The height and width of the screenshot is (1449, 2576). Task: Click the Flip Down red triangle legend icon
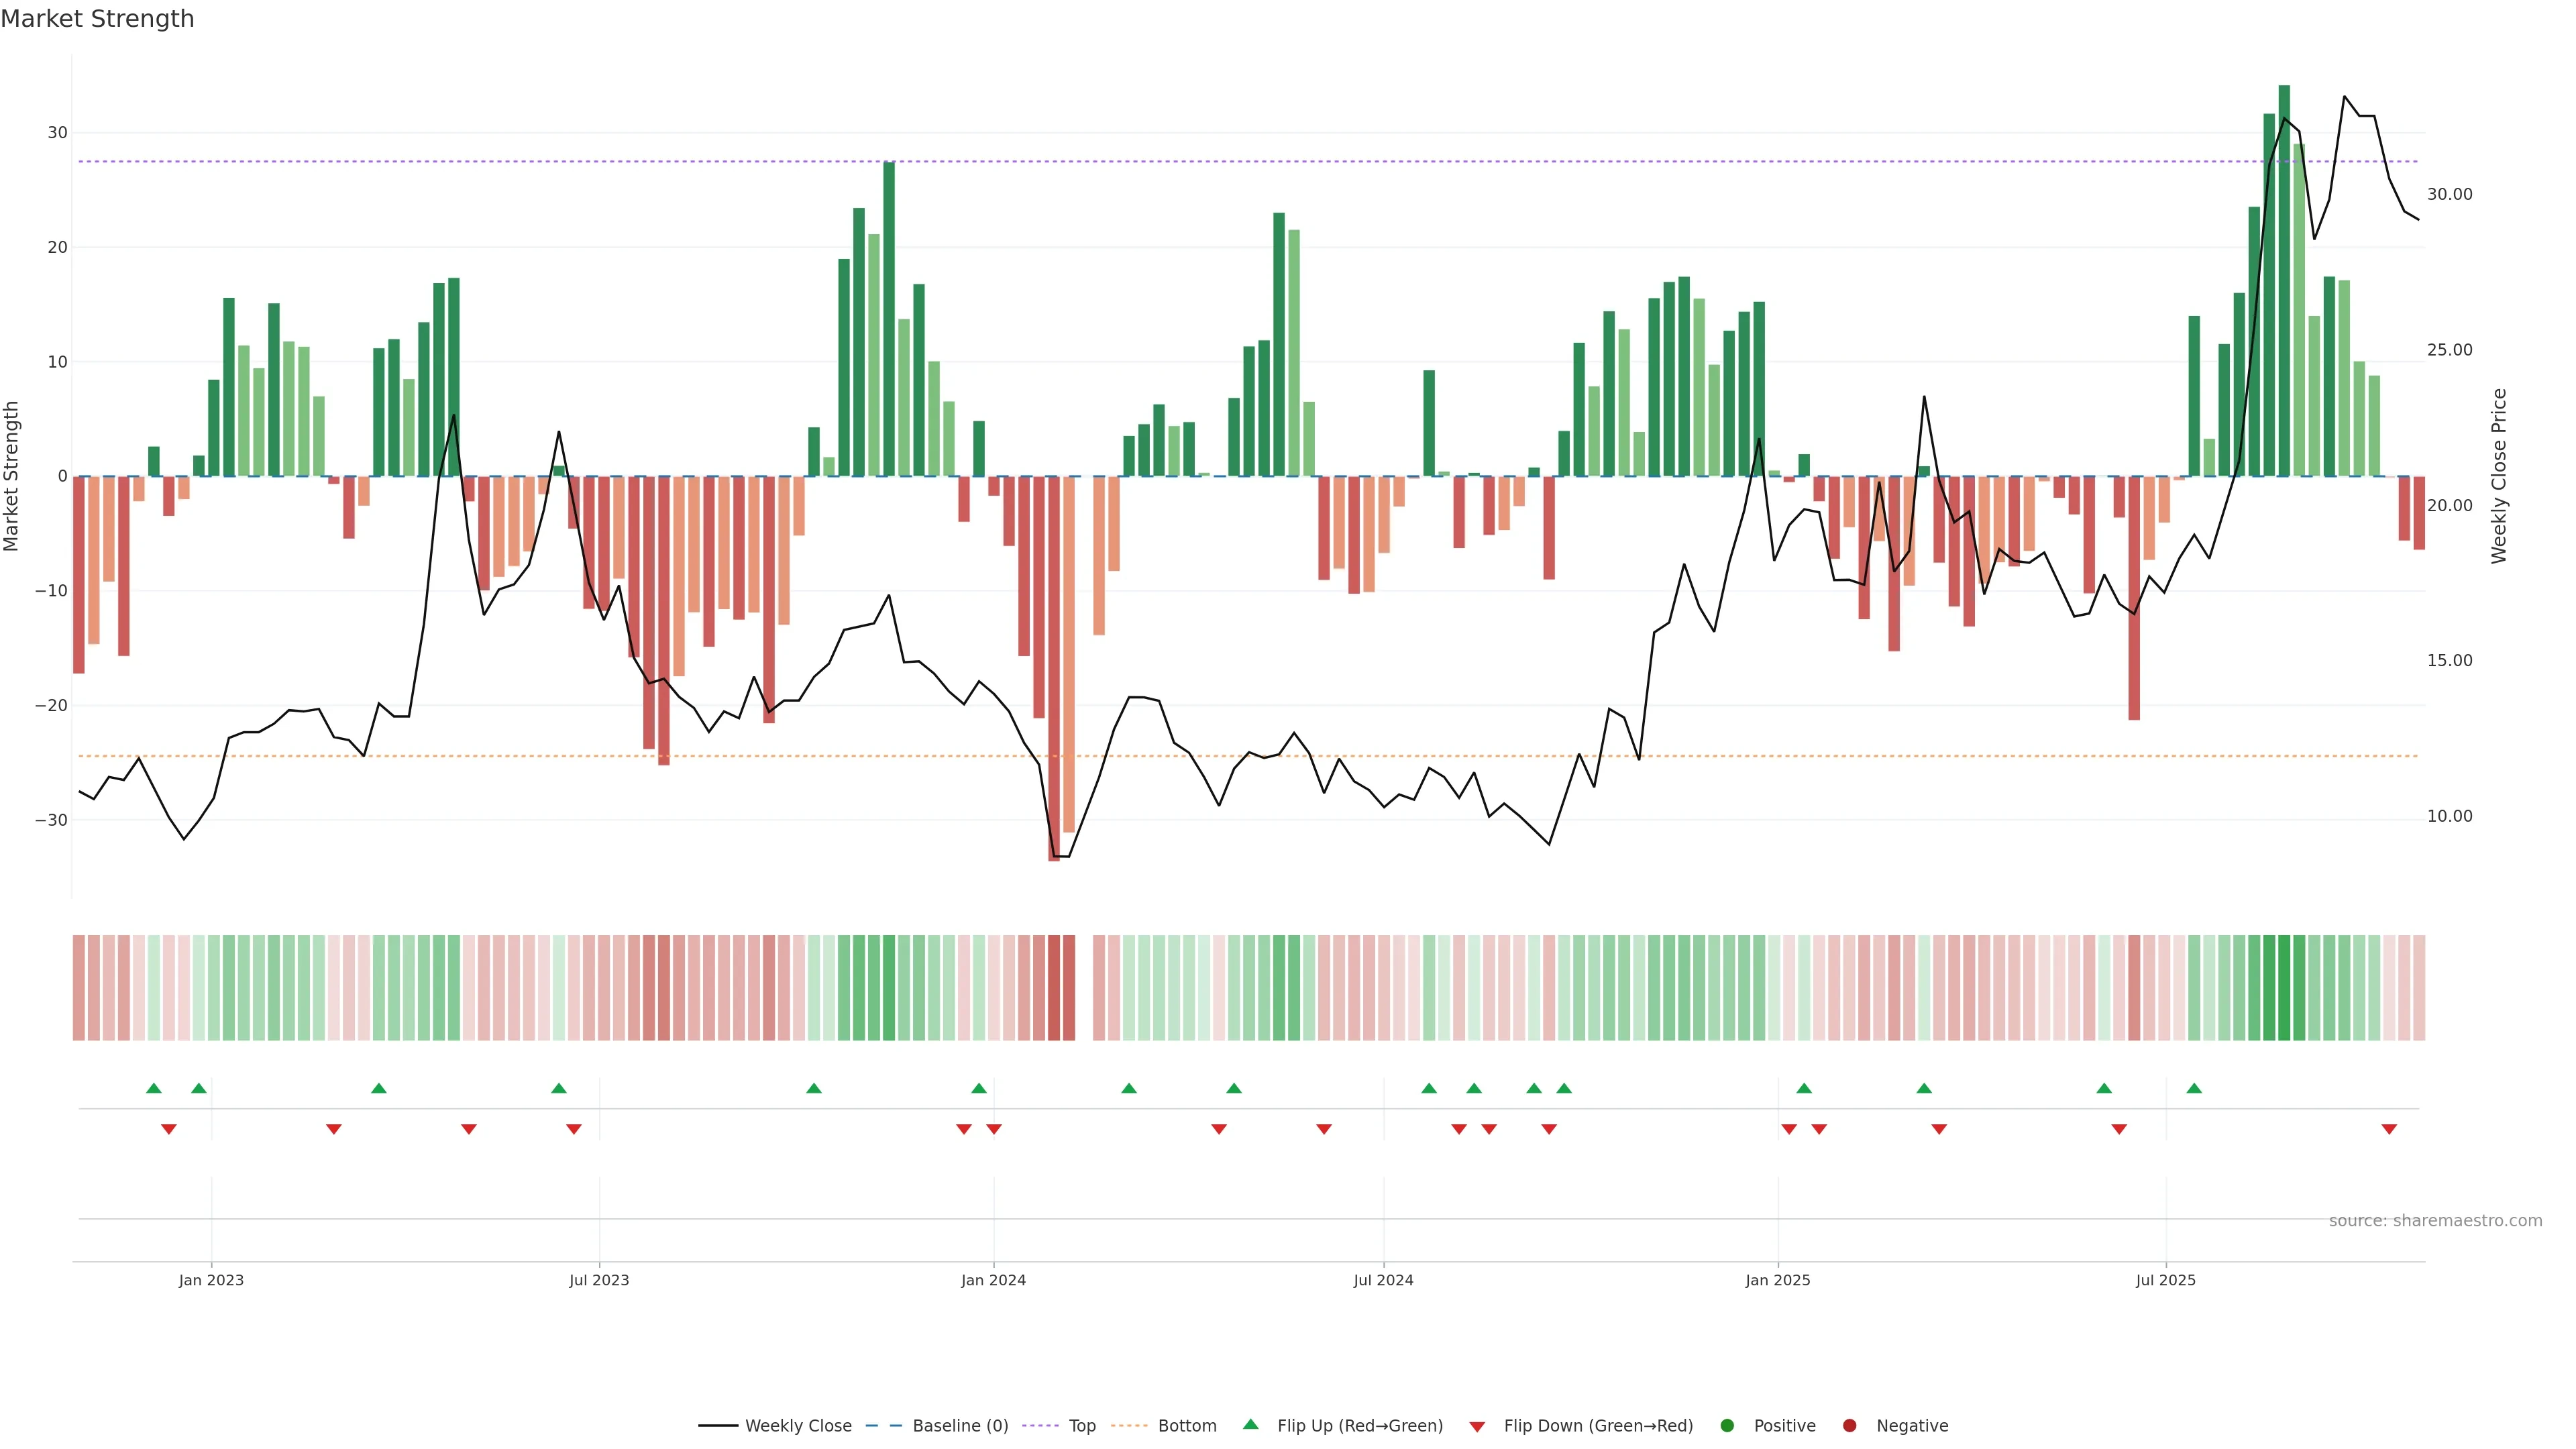point(1477,1427)
